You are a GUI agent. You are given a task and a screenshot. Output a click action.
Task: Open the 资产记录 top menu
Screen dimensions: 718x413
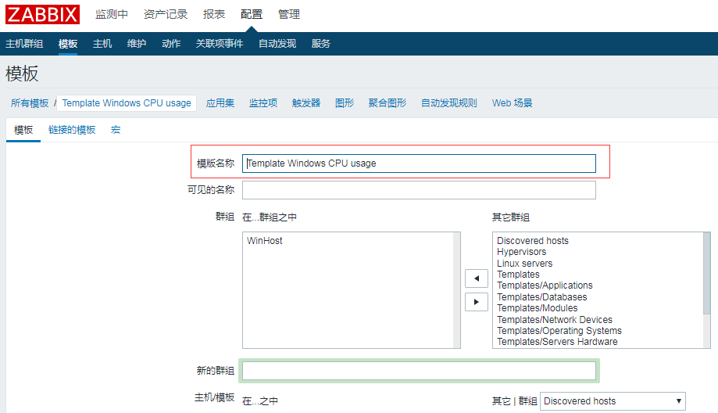click(x=166, y=14)
